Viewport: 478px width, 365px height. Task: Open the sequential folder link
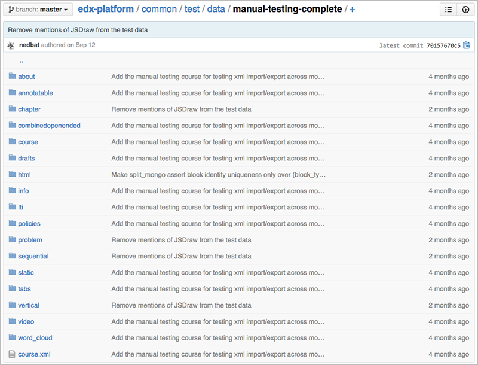tap(33, 256)
